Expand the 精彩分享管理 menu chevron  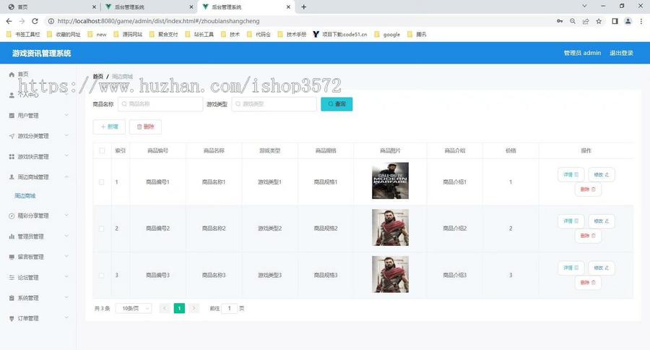(x=66, y=216)
